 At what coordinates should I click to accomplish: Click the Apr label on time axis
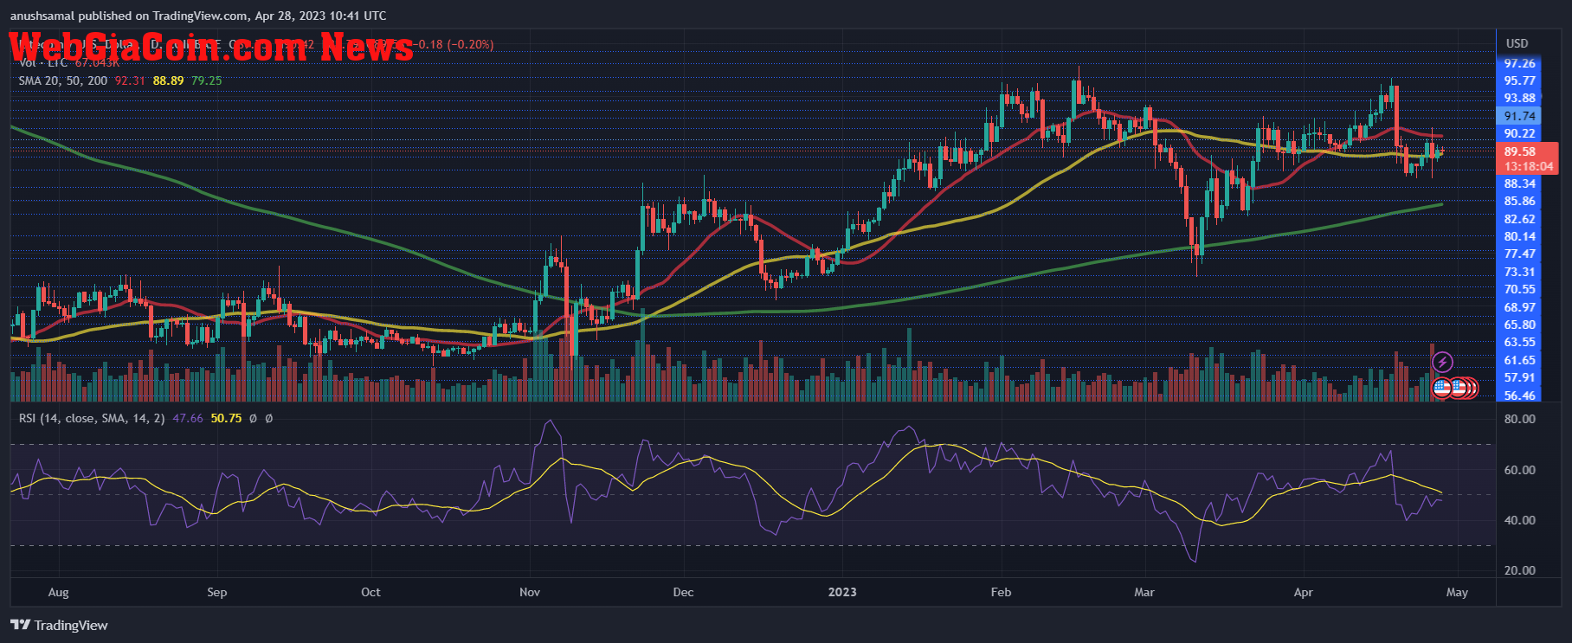(x=1303, y=592)
